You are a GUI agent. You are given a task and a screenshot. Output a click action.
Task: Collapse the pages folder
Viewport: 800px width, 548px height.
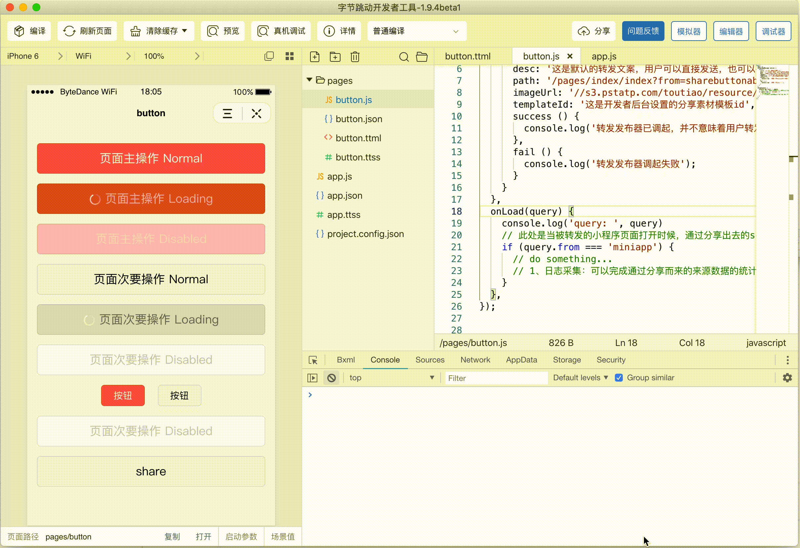point(309,80)
